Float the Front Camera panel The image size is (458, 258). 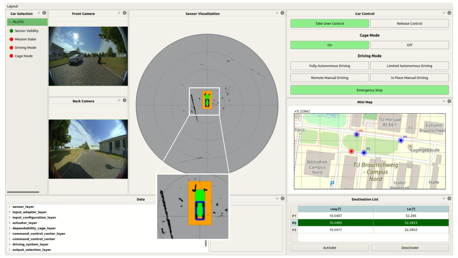point(119,13)
